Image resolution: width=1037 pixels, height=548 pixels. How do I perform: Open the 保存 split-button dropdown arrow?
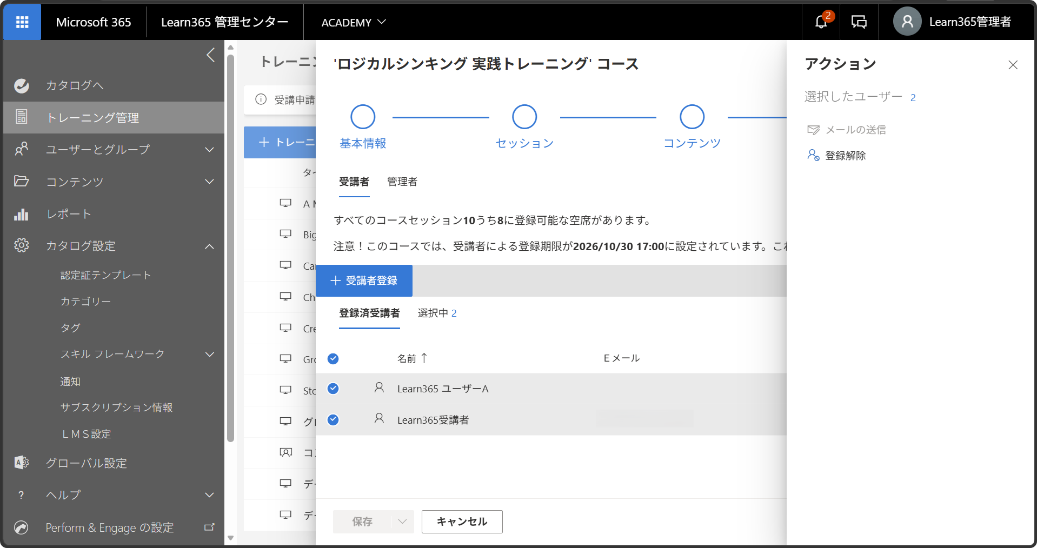pos(402,522)
